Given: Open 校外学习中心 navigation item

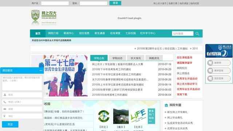Looking at the screenshot, I should point(148,33).
